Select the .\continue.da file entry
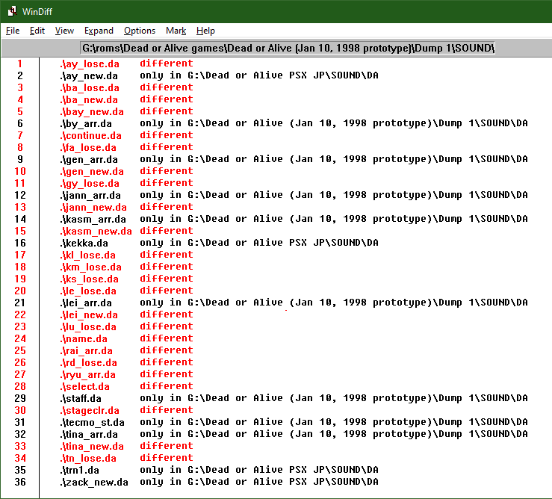Screen dimensions: 552x499 [90, 135]
